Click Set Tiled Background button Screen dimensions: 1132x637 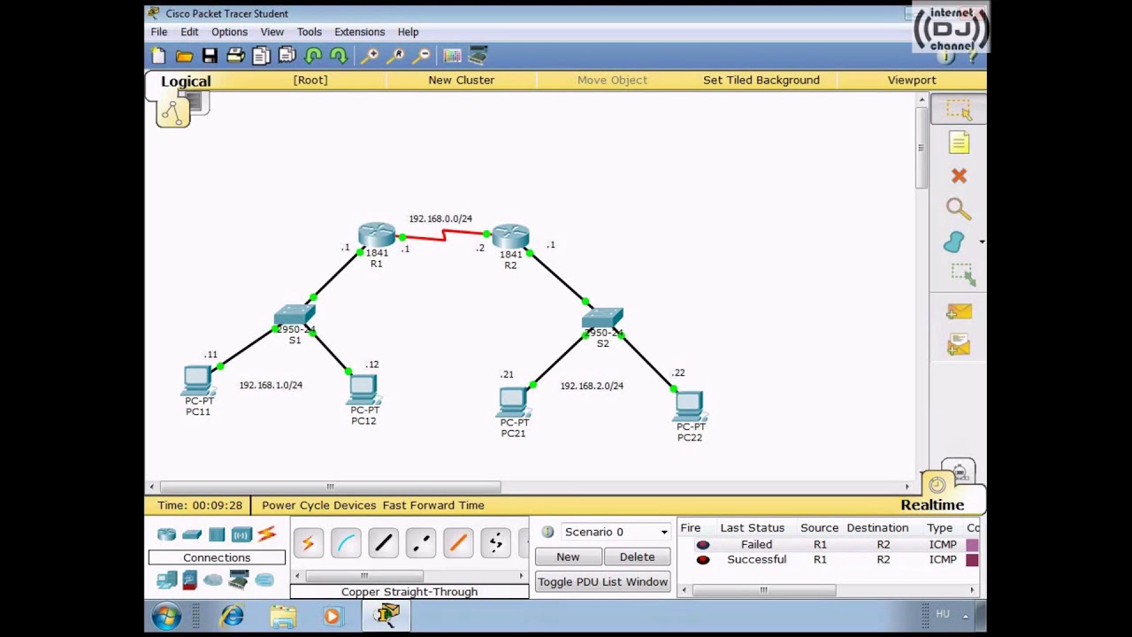click(x=761, y=80)
